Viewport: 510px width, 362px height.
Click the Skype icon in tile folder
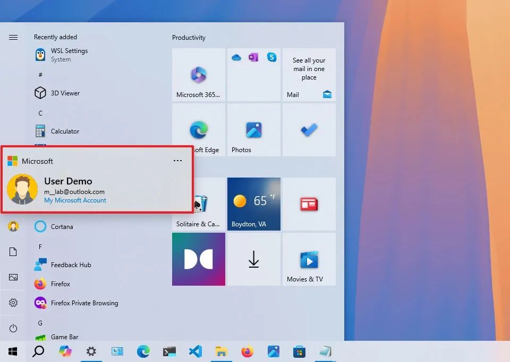271,57
